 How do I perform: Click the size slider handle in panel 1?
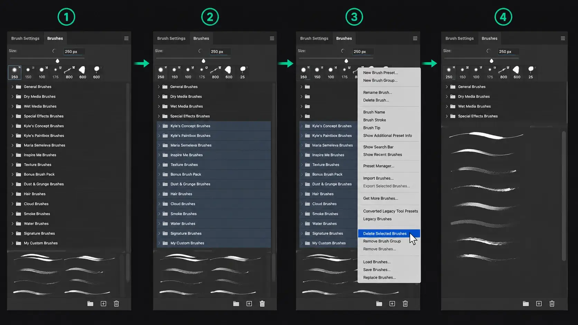click(57, 61)
